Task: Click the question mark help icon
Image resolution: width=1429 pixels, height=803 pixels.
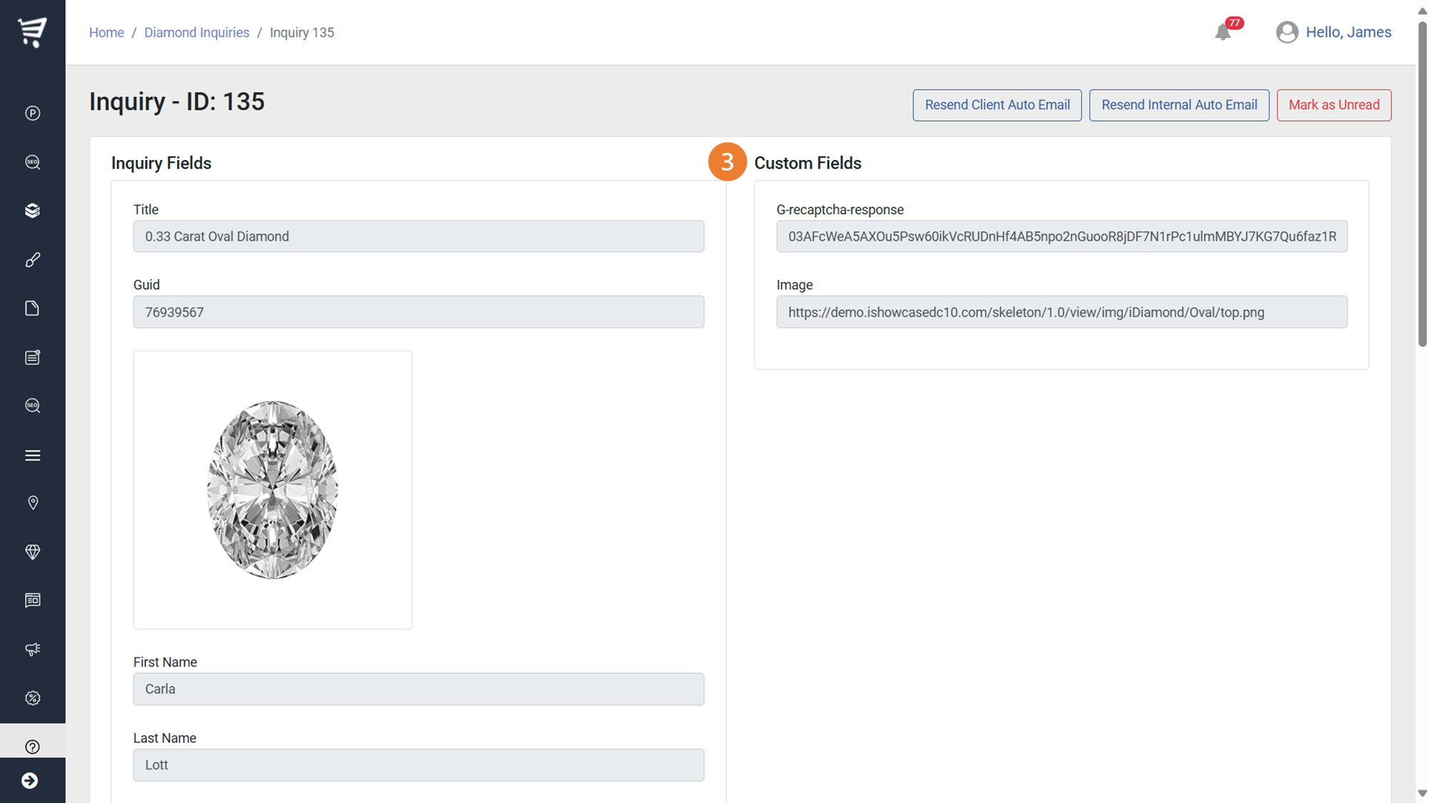Action: point(32,747)
